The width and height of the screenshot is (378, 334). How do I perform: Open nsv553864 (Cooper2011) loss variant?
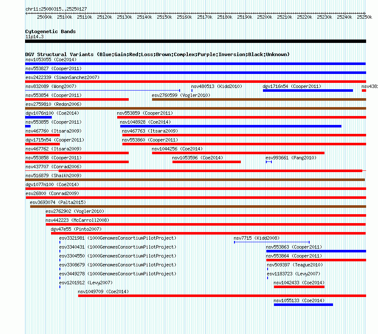pos(294,256)
